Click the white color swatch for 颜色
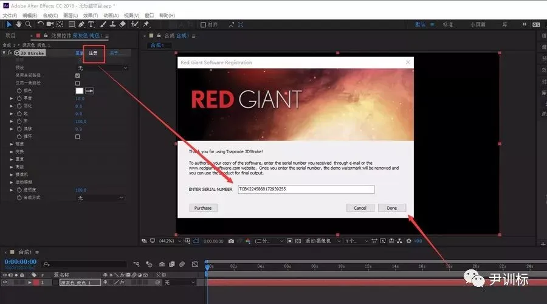 80,91
